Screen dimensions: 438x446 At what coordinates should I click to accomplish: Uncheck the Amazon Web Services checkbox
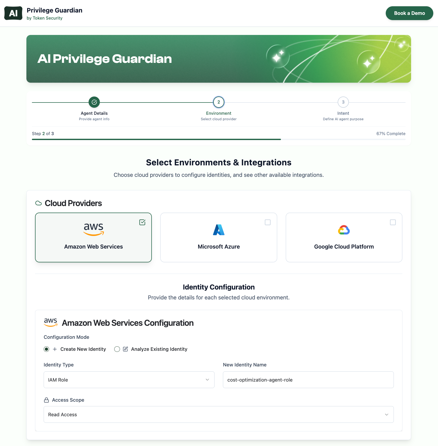click(142, 222)
